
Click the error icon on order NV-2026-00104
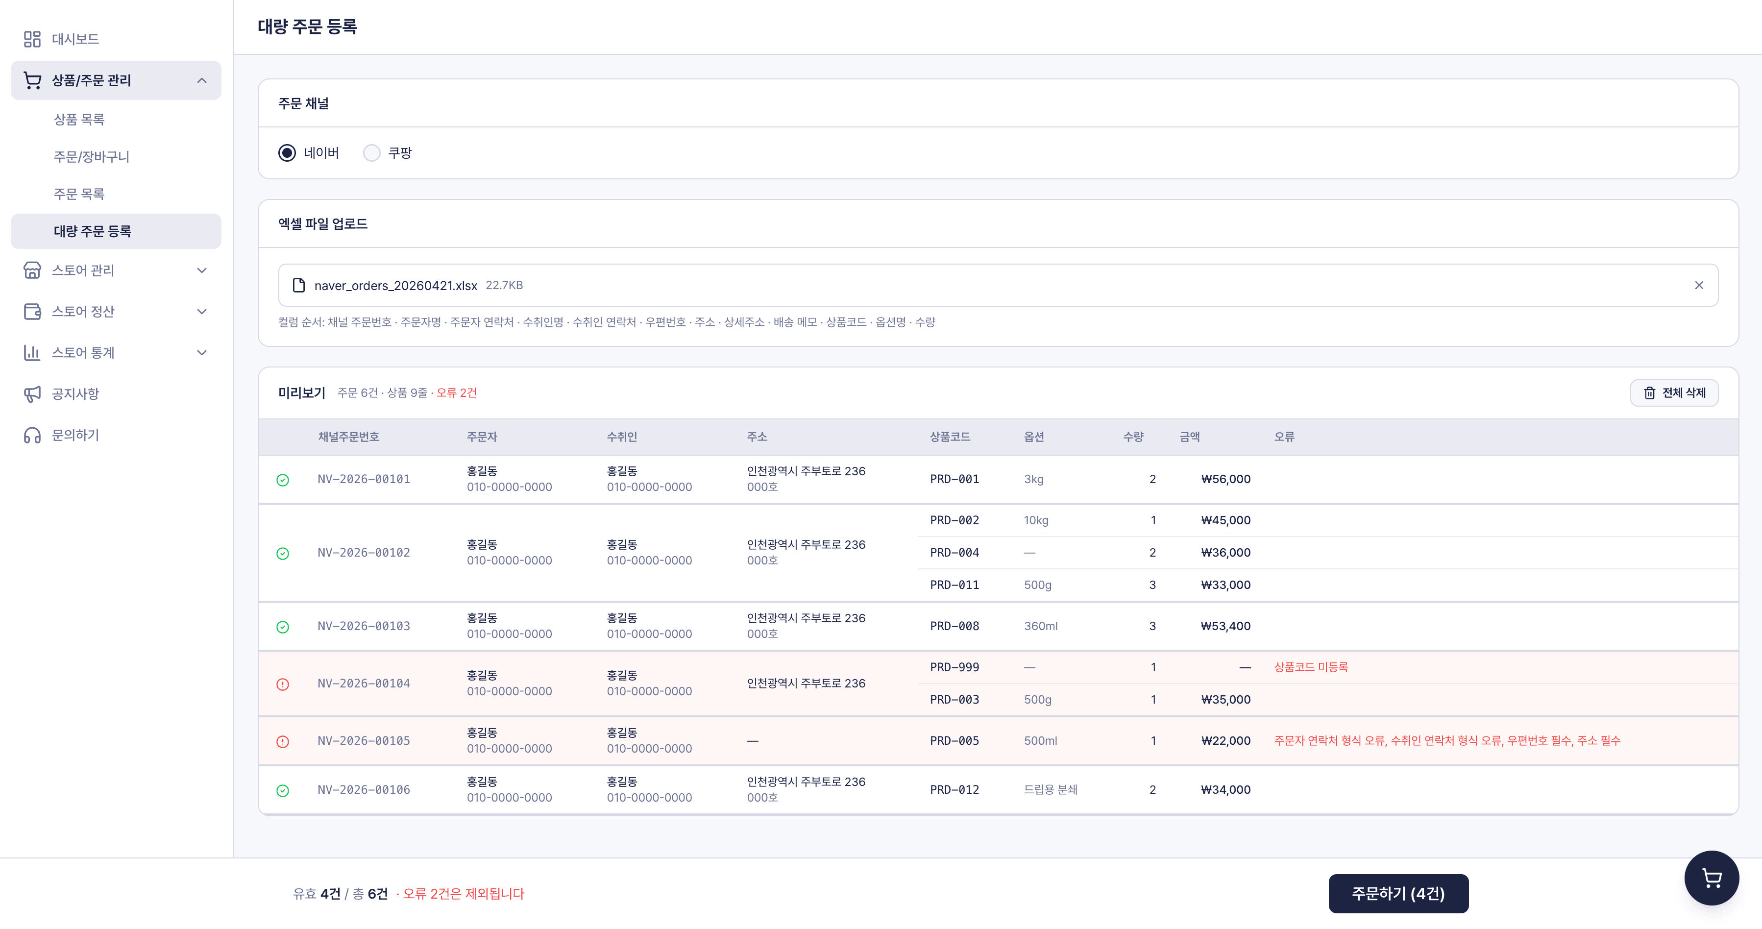[x=283, y=684]
